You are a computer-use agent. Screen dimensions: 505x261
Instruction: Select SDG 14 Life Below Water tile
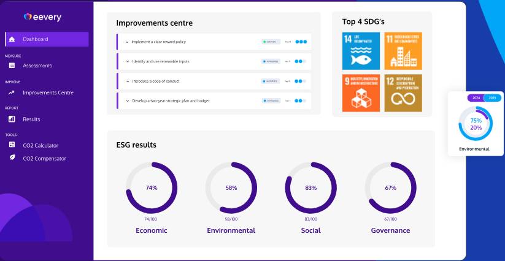[361, 51]
